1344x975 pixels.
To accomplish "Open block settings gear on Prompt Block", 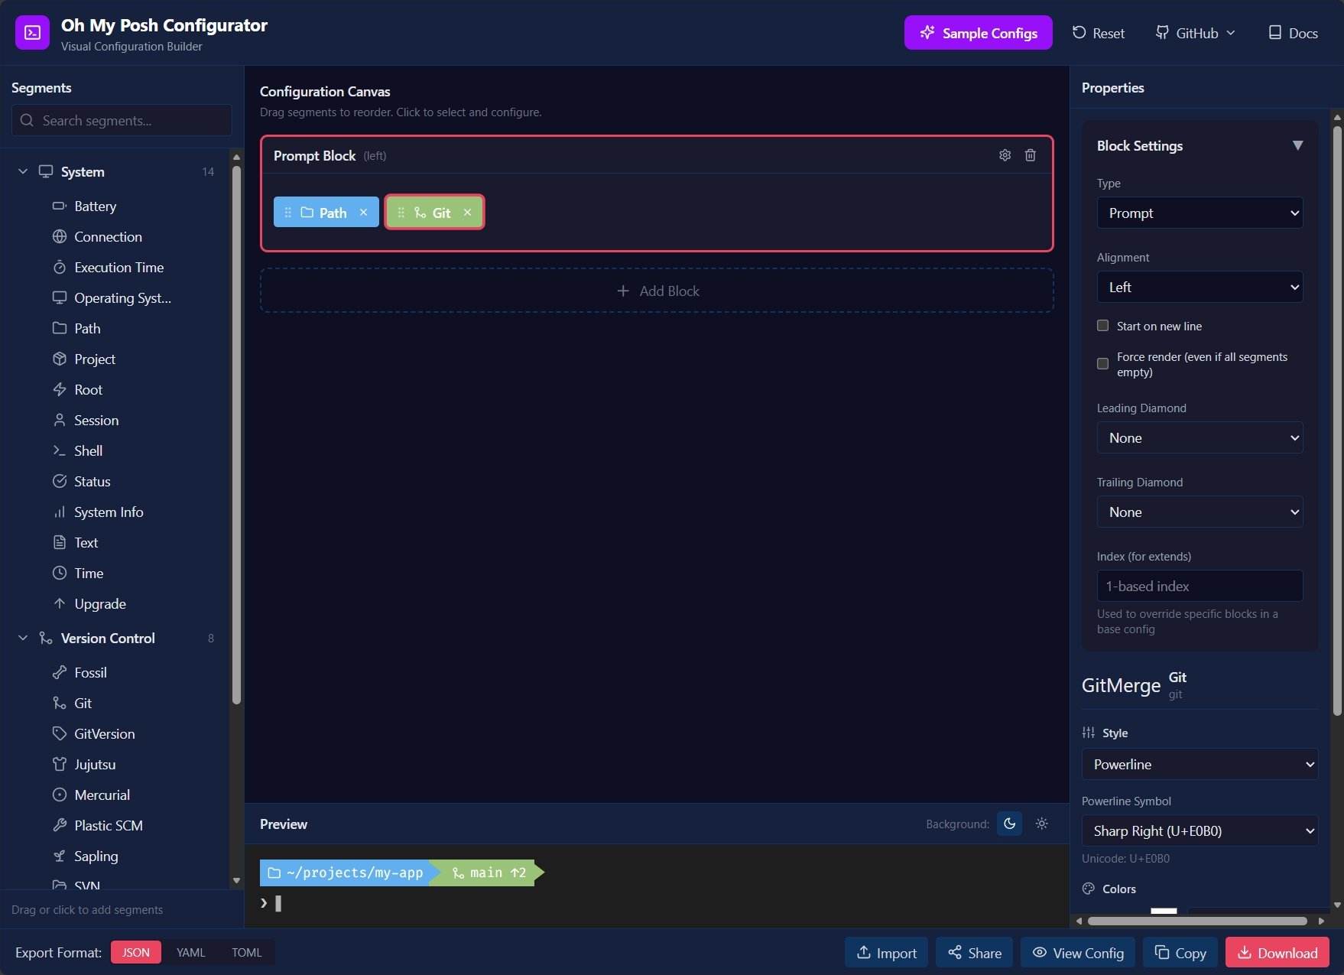I will tap(1005, 155).
